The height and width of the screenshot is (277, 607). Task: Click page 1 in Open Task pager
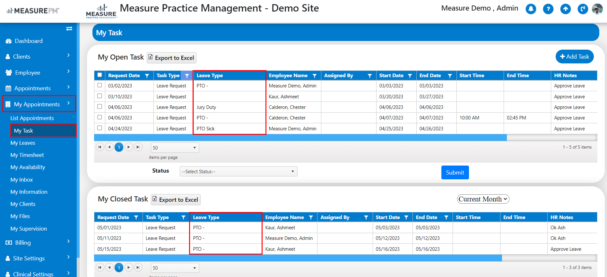point(119,147)
